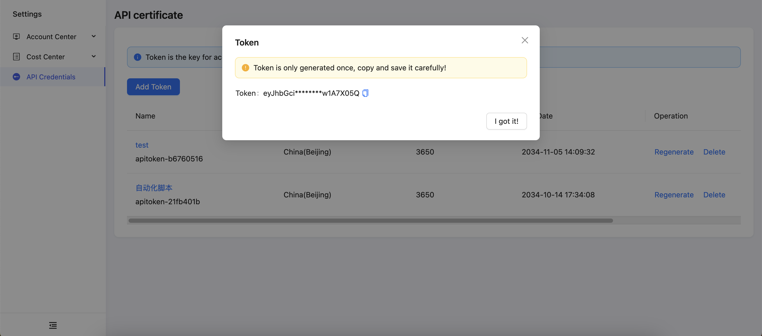Open the 'test' token link

coord(142,145)
